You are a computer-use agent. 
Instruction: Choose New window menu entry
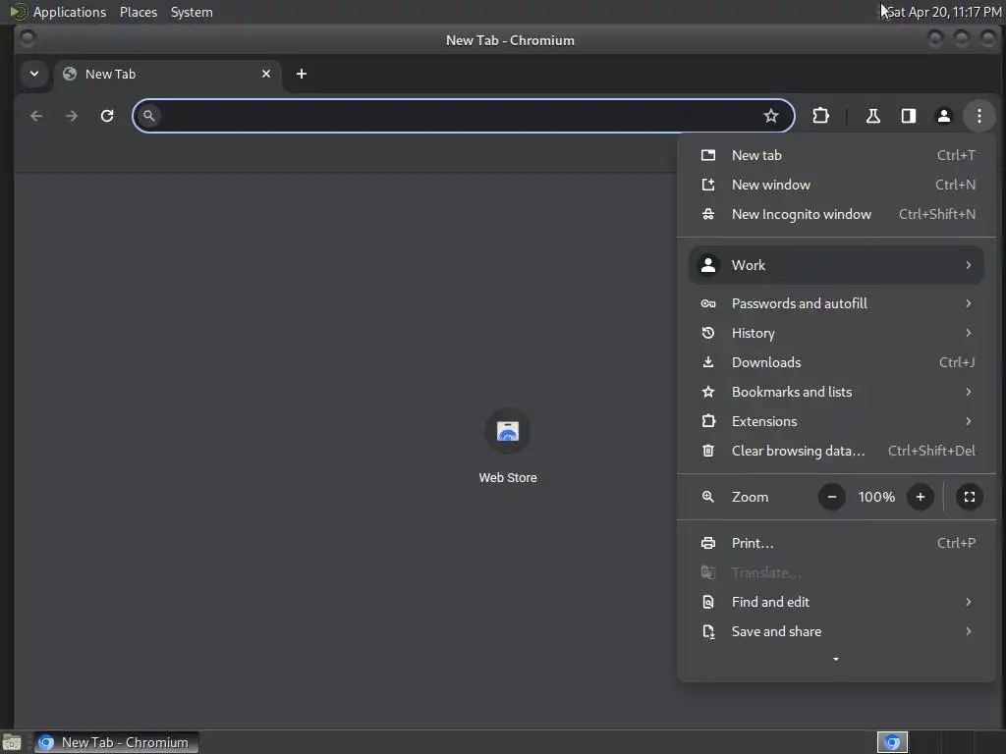coord(836,185)
